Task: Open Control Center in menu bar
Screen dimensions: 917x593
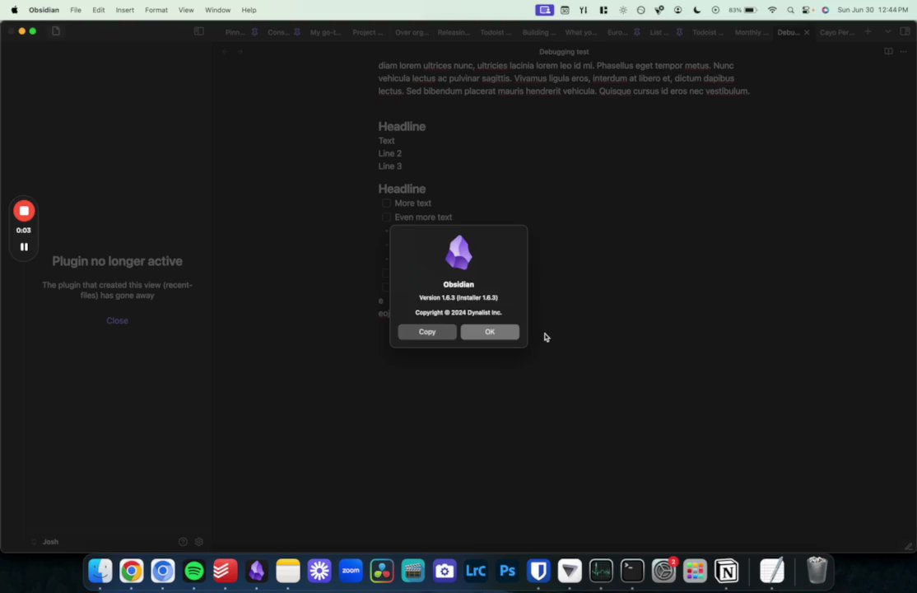Action: click(808, 10)
